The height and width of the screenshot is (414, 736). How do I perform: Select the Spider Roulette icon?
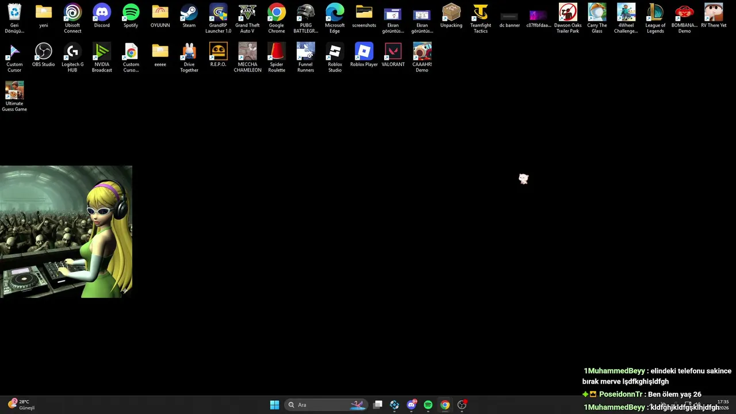coord(277,57)
